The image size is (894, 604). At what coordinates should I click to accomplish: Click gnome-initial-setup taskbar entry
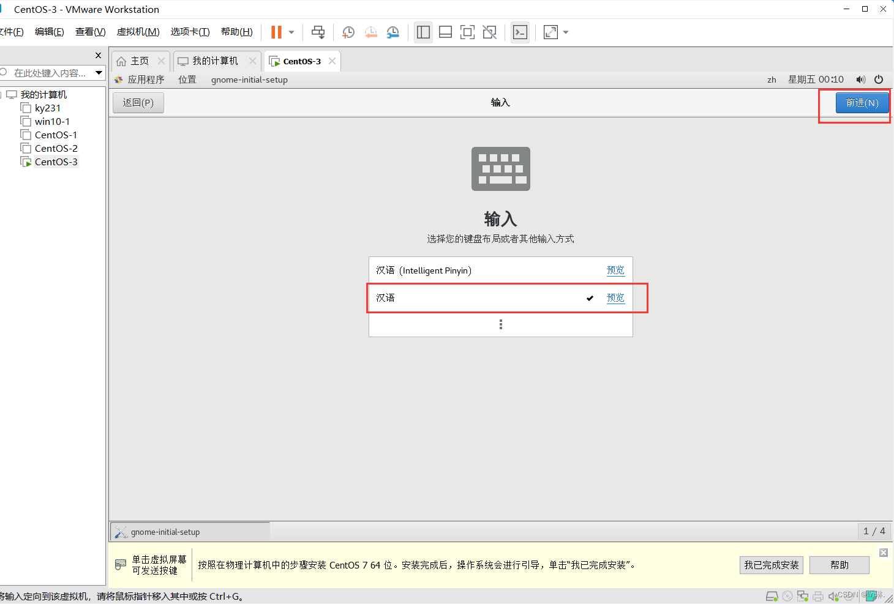[x=190, y=532]
